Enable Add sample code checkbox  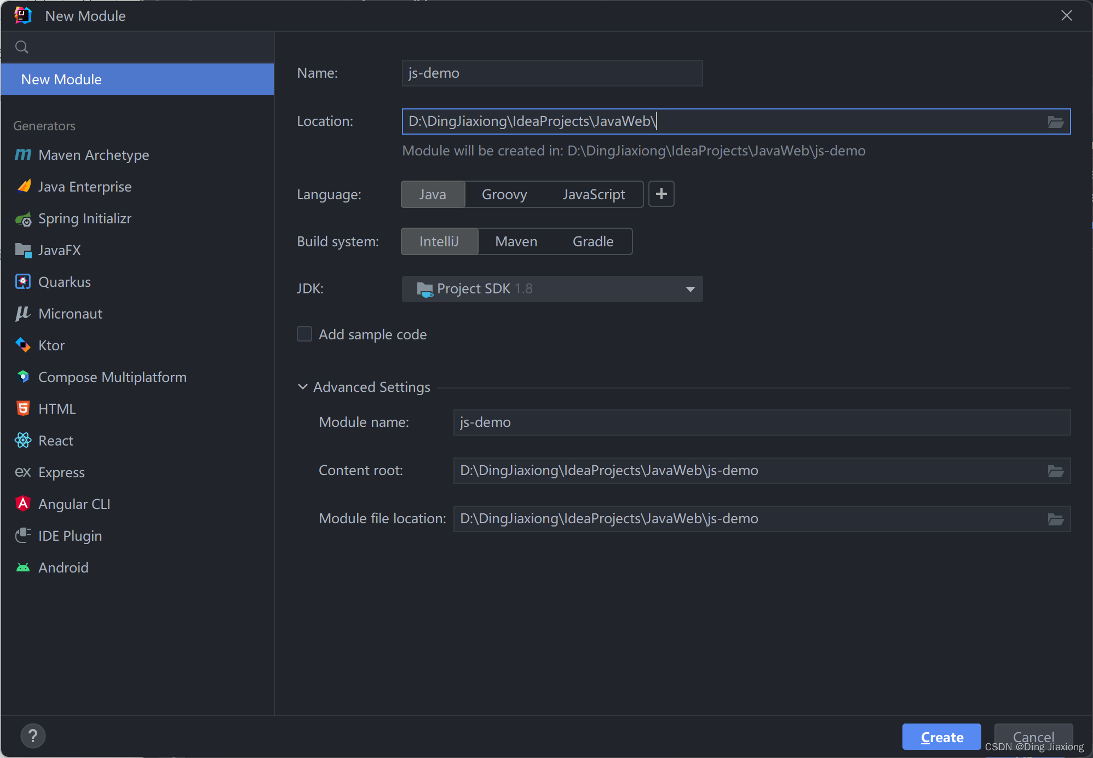point(304,334)
